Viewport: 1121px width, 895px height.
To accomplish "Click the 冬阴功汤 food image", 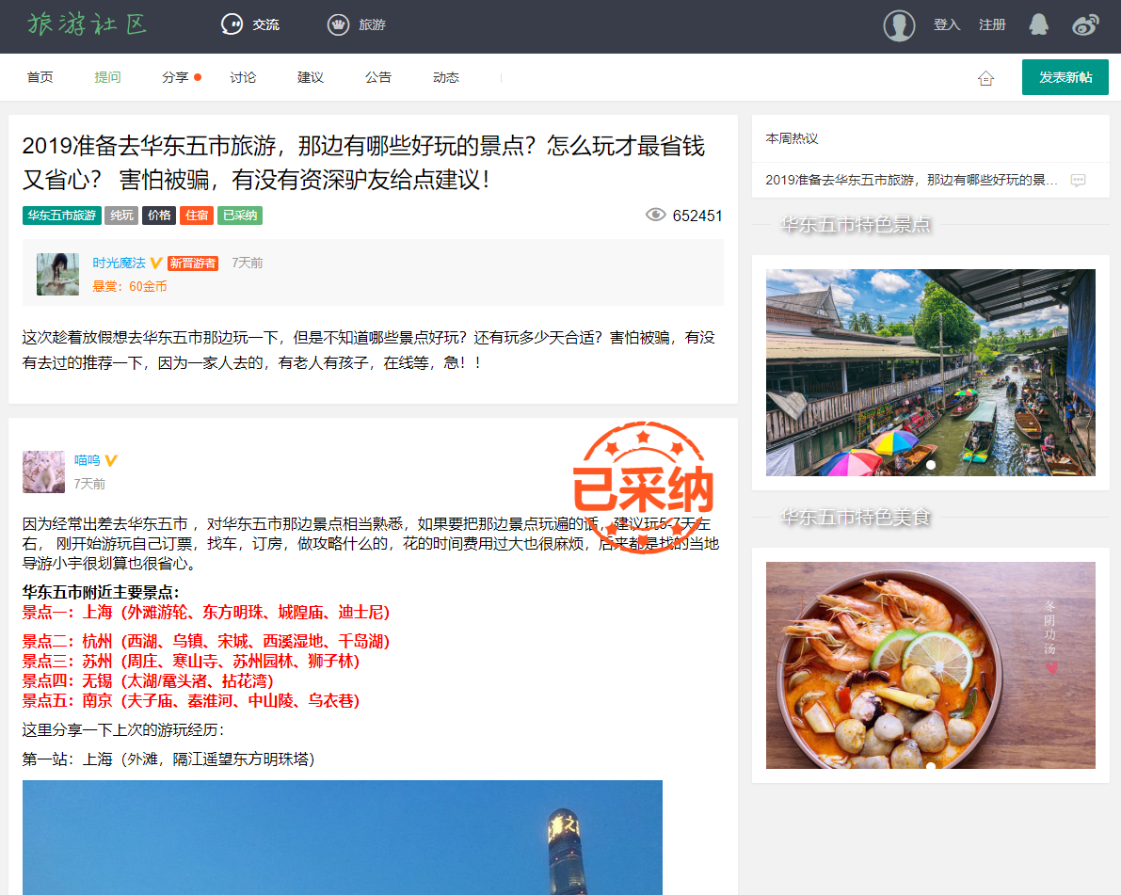I will [x=930, y=664].
